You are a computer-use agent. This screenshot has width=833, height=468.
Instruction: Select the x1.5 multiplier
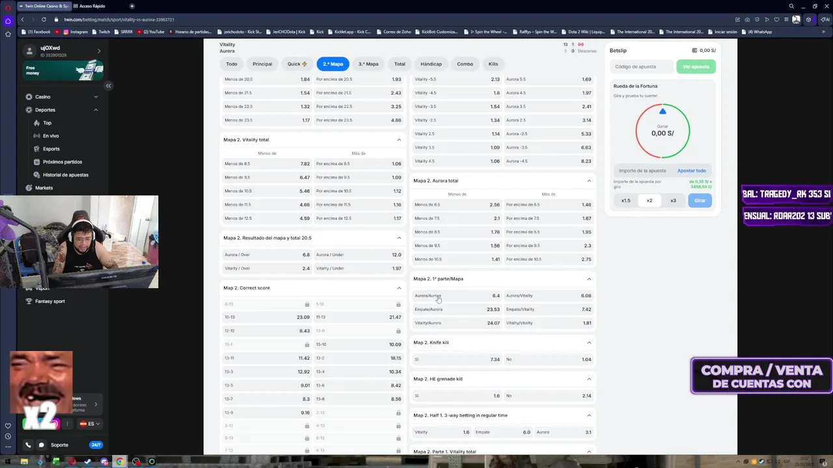(x=625, y=200)
